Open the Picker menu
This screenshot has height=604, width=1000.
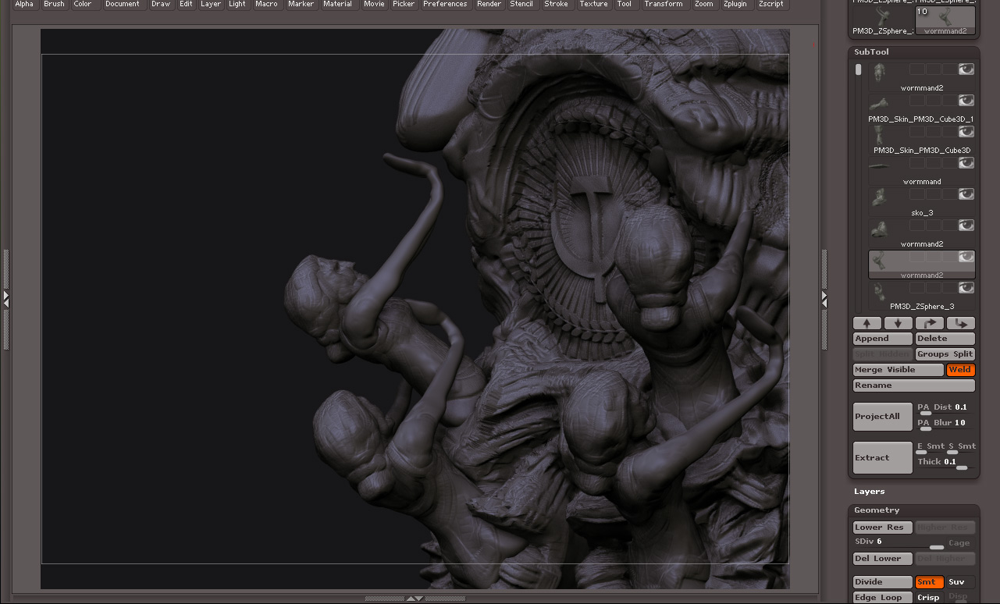[x=404, y=5]
